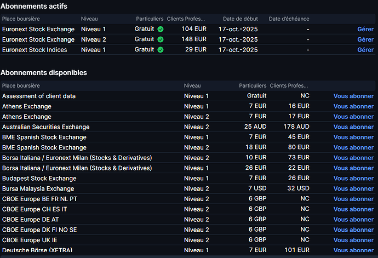Select Euronext Stock Indices row name
Screen dimensions: 378x258
coord(35,50)
